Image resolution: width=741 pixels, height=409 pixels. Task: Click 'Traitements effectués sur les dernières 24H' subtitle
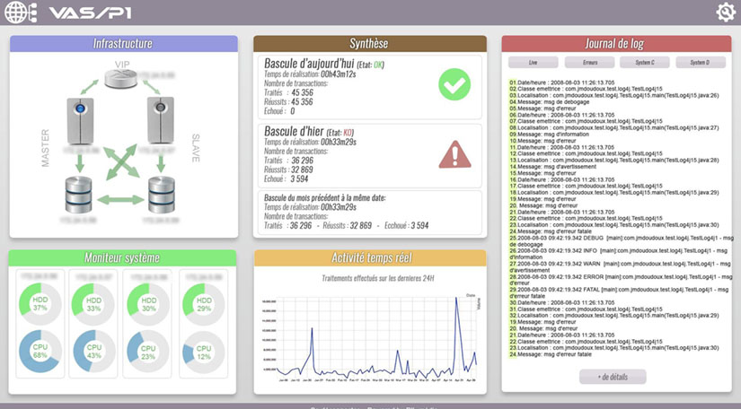tap(378, 278)
